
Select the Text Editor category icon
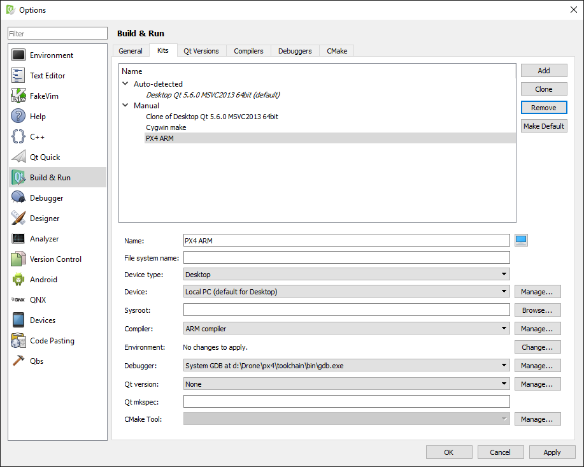pos(18,76)
